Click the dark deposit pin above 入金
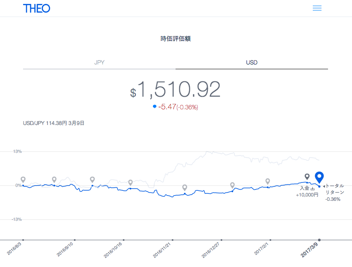This screenshot has height=267, width=352. tap(307, 176)
